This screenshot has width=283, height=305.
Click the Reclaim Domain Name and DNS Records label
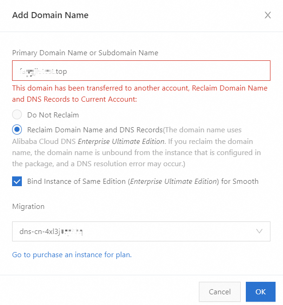click(x=94, y=130)
